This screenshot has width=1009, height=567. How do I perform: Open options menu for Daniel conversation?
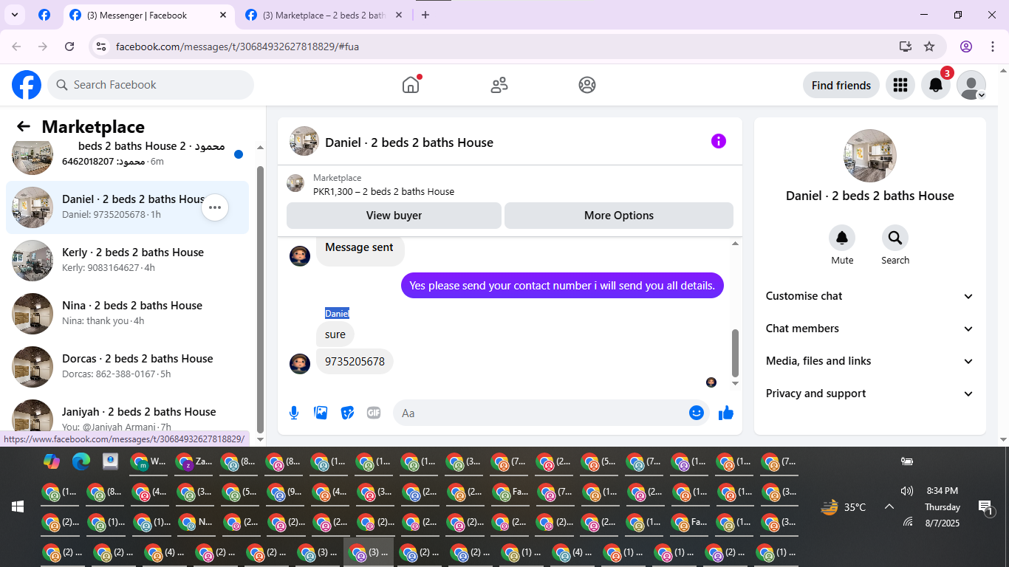coord(215,207)
